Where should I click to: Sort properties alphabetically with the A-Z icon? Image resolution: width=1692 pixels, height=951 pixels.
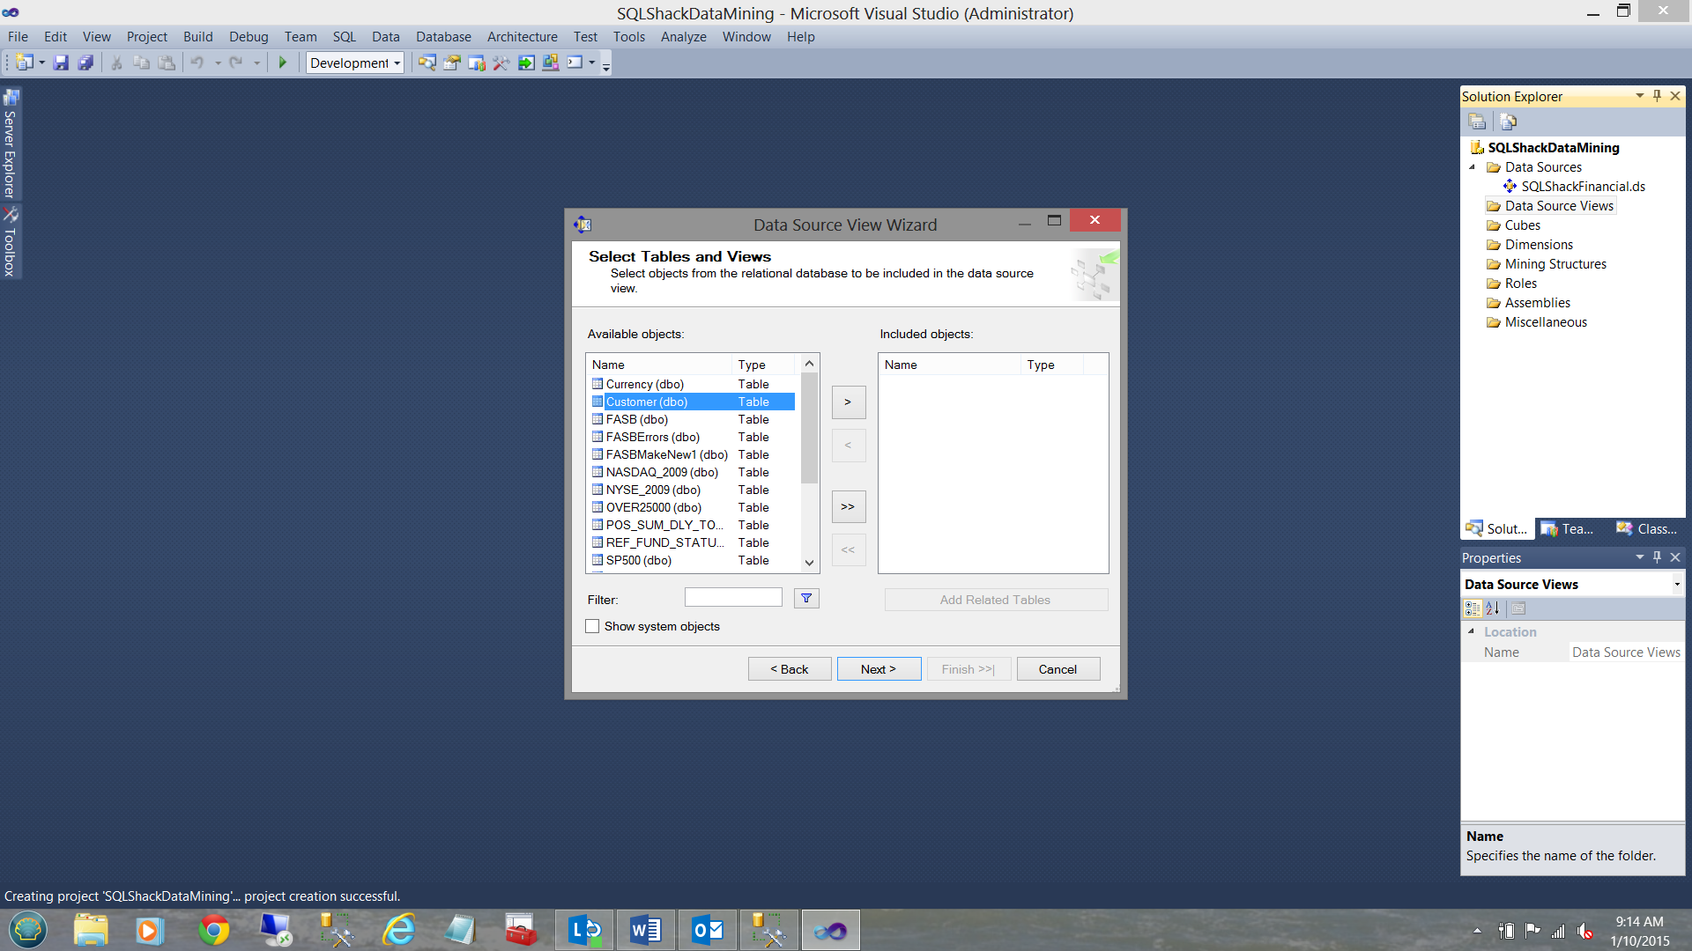click(x=1493, y=608)
